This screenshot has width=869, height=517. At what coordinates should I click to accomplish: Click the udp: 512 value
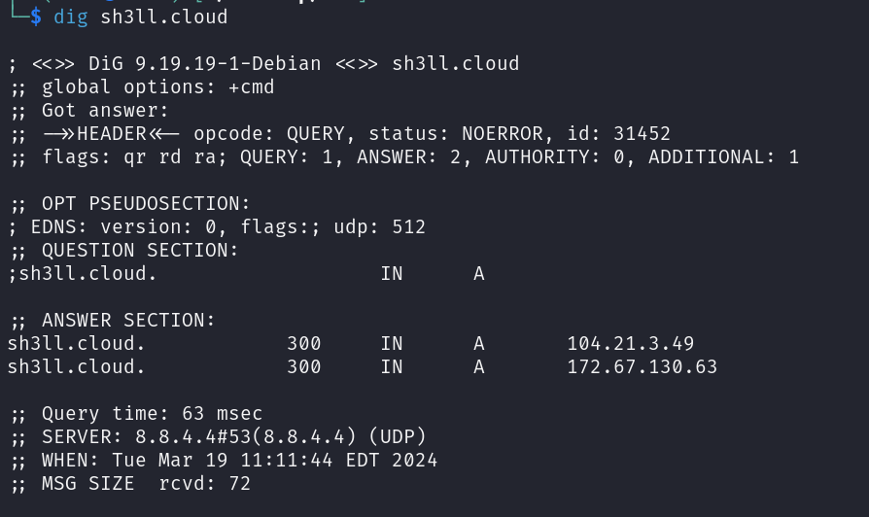click(380, 227)
